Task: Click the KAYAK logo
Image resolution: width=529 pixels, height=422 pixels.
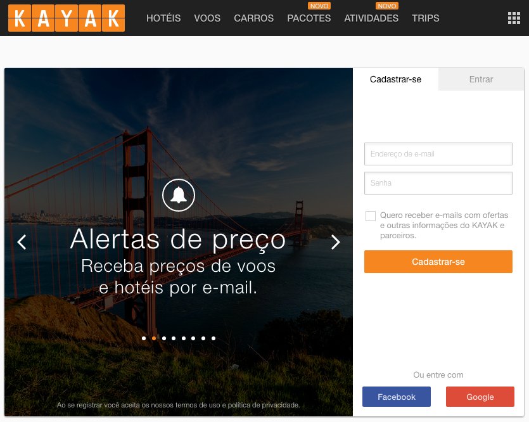Action: pos(66,18)
